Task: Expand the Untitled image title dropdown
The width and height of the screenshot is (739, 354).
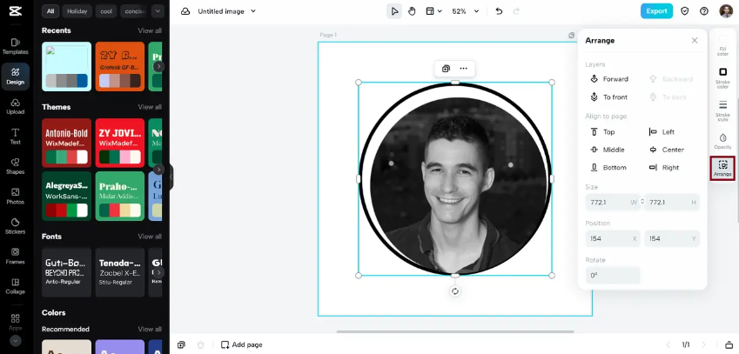Action: (253, 11)
